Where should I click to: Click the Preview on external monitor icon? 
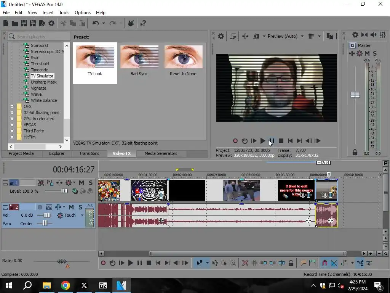pyautogui.click(x=233, y=36)
